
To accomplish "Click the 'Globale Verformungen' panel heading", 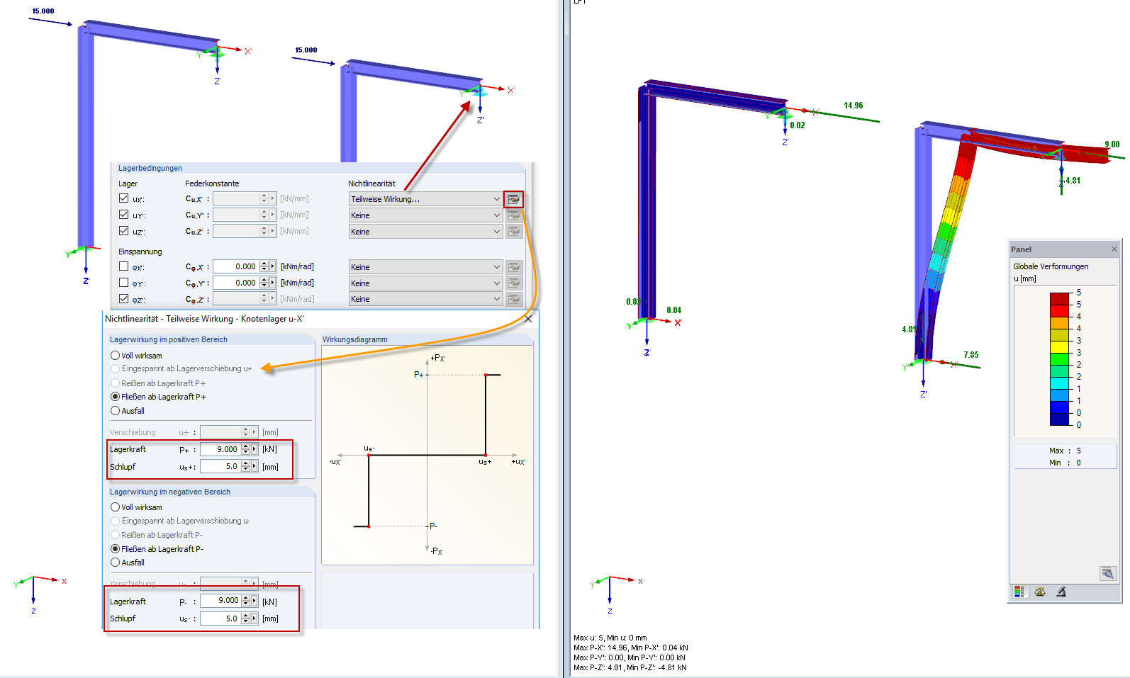I will 1051,266.
